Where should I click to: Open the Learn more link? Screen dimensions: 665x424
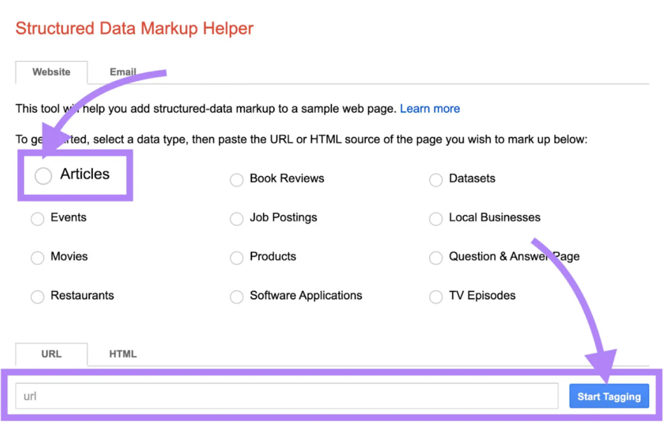pyautogui.click(x=430, y=108)
